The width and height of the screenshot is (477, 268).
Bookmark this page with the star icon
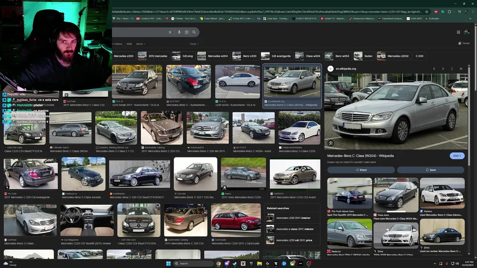[427, 12]
